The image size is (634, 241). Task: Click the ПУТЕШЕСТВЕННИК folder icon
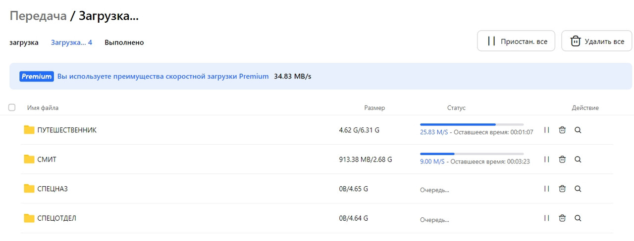point(29,130)
